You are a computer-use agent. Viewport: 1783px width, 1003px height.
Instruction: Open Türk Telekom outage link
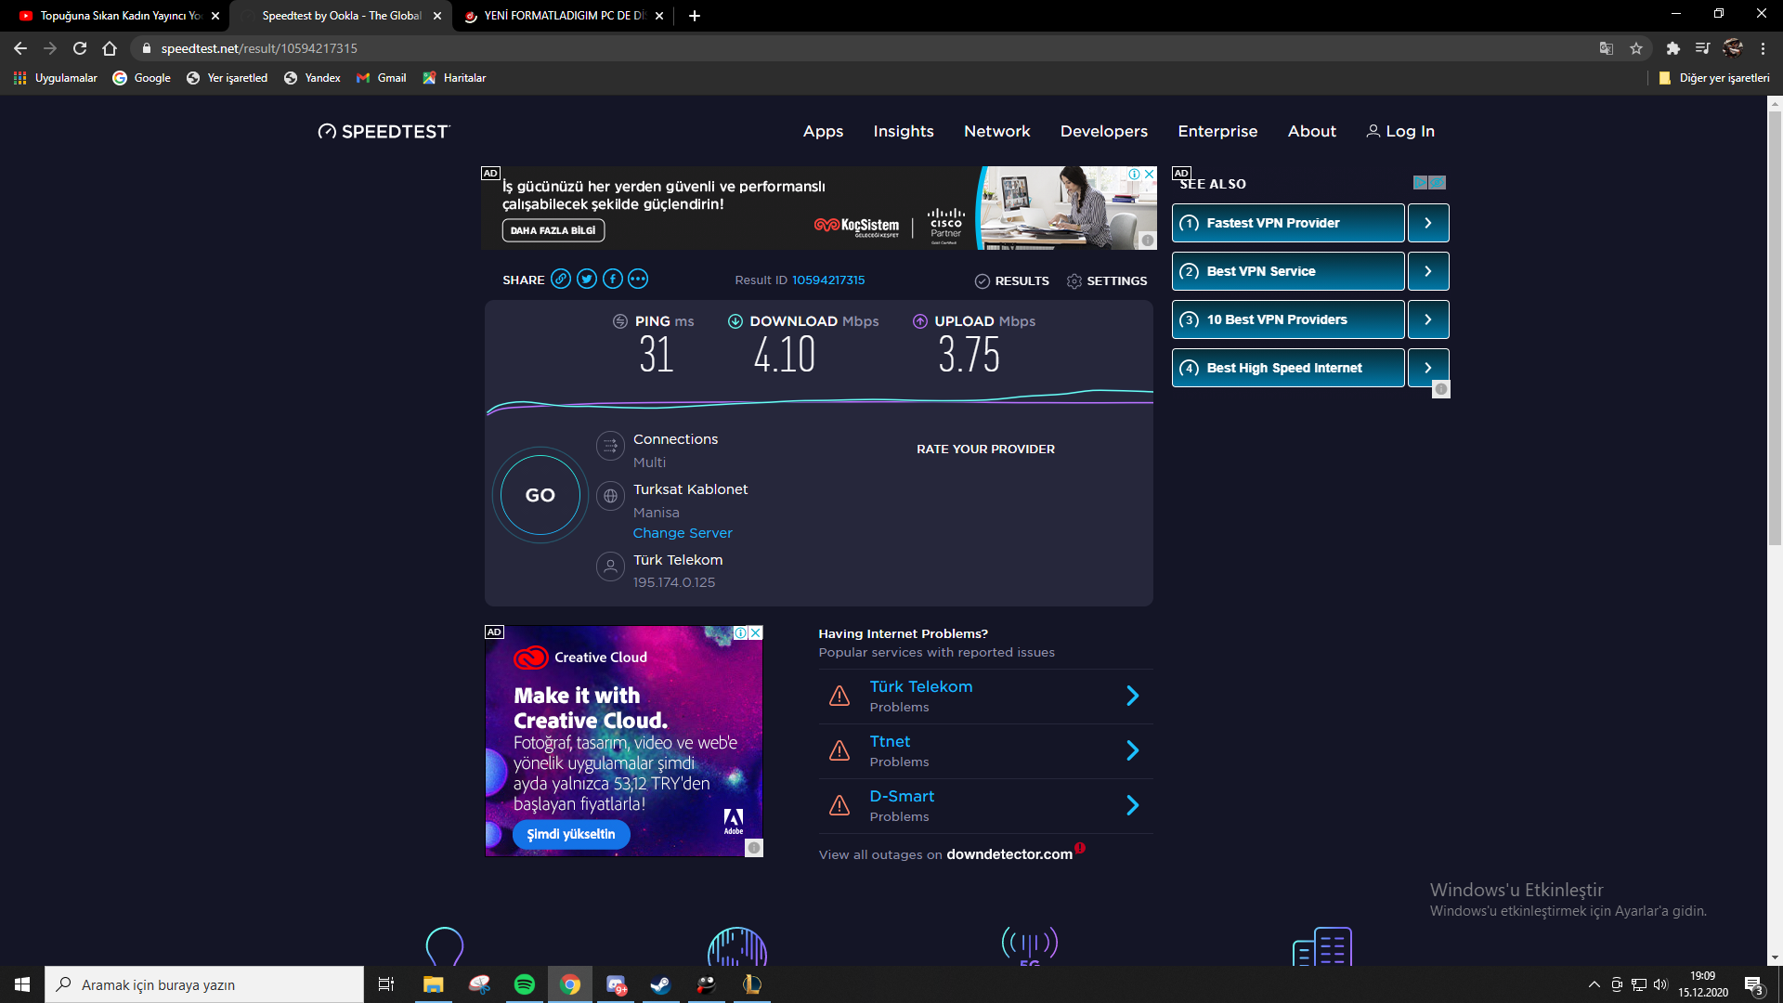click(x=920, y=687)
